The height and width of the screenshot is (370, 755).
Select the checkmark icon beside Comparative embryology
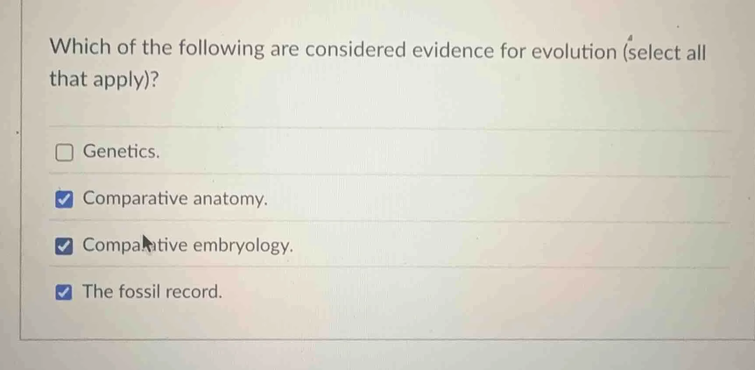coord(64,246)
